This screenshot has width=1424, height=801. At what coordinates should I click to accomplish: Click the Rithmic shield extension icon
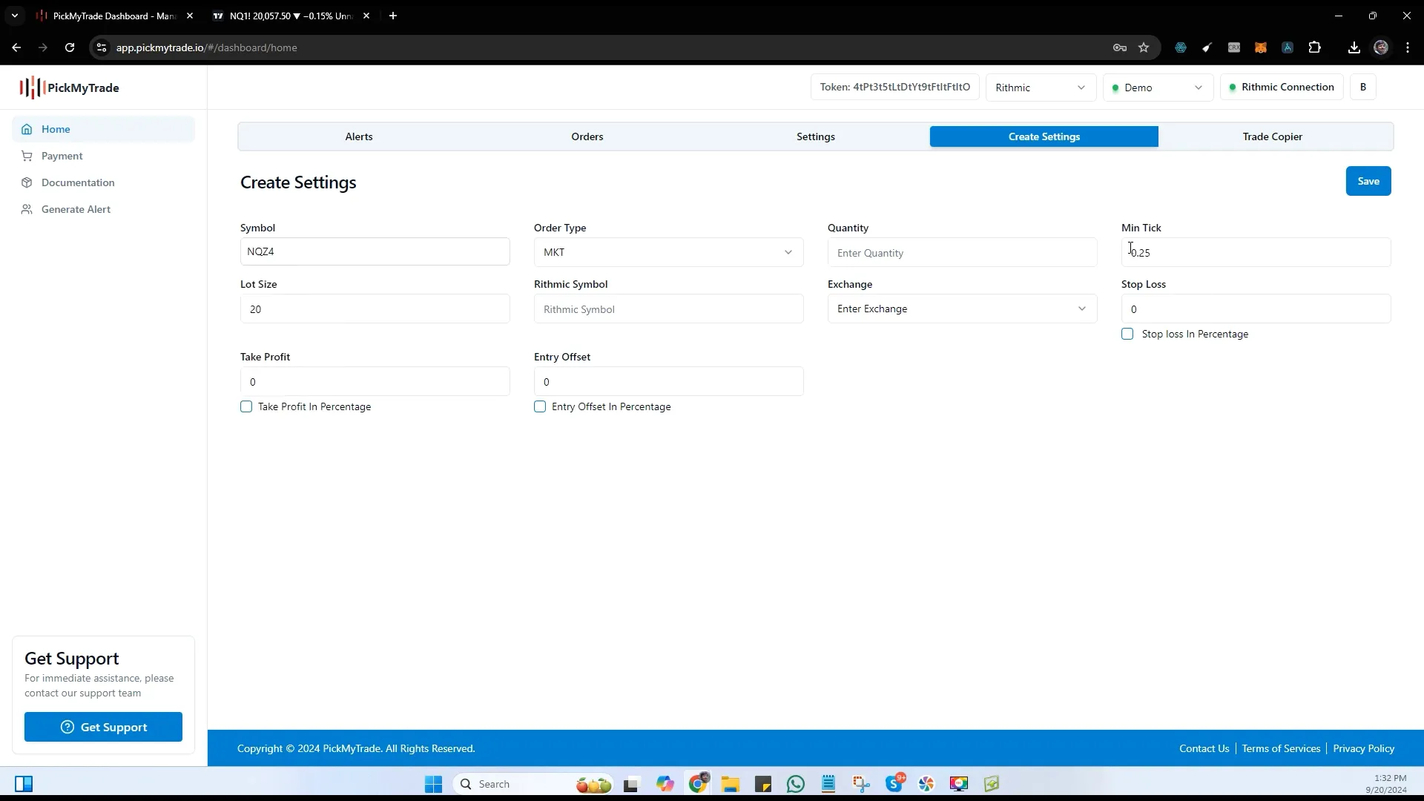[1181, 47]
